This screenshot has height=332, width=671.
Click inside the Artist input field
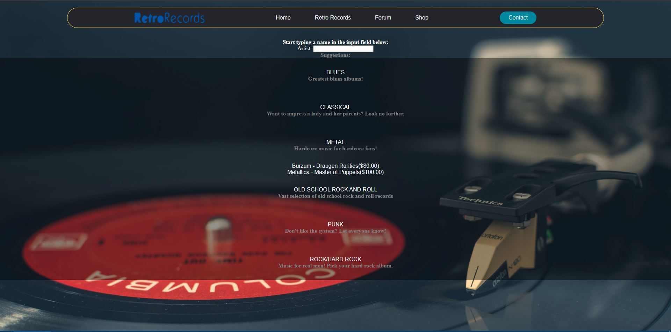(x=343, y=48)
